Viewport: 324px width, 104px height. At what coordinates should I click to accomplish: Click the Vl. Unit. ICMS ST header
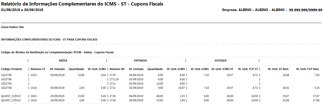pos(222,69)
